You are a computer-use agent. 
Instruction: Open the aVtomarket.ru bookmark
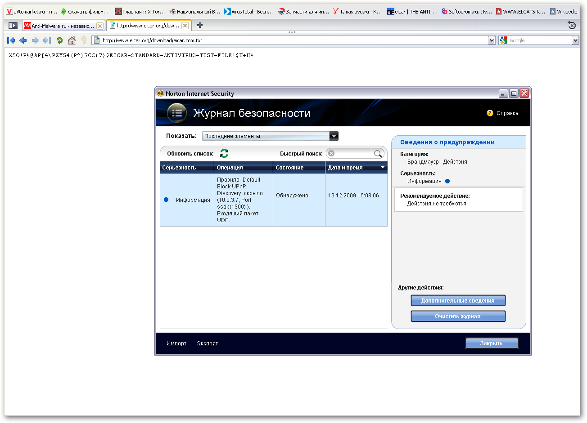32,12
